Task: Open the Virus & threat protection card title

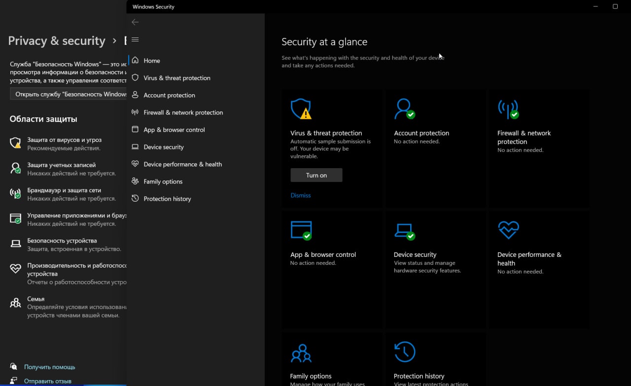Action: point(326,133)
